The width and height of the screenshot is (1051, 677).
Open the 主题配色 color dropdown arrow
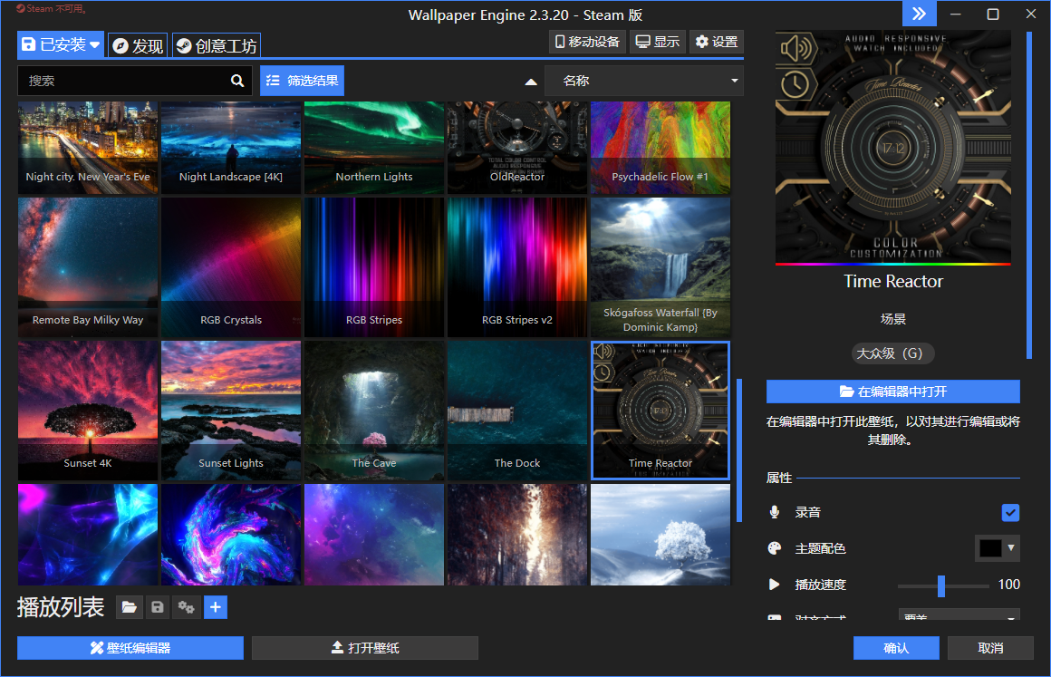point(1011,547)
